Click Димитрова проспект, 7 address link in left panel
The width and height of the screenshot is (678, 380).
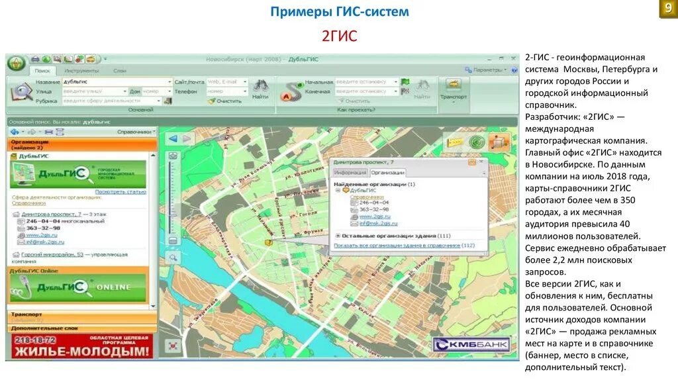(52, 214)
